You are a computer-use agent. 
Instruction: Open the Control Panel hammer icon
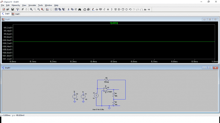coord(17,9)
